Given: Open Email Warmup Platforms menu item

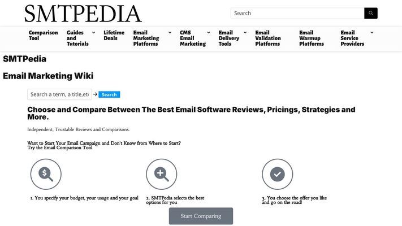Looking at the screenshot, I should click(312, 38).
